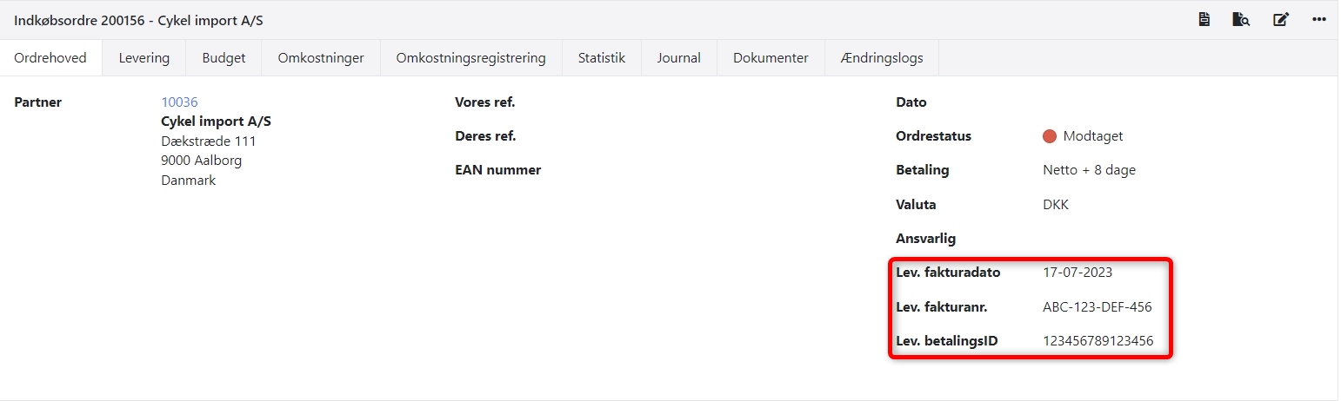Switch to the Journal tab
This screenshot has width=1341, height=401.
[678, 58]
